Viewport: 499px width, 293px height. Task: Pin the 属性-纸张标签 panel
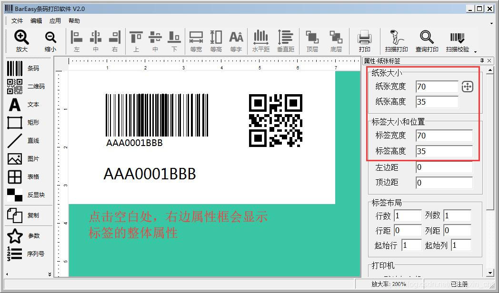[482, 61]
